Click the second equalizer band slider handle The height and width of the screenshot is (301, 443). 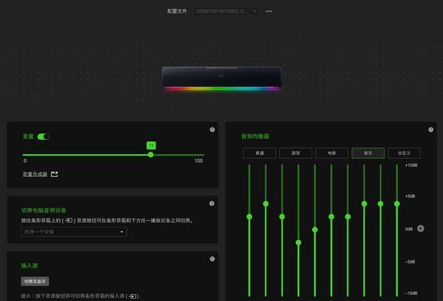point(265,203)
